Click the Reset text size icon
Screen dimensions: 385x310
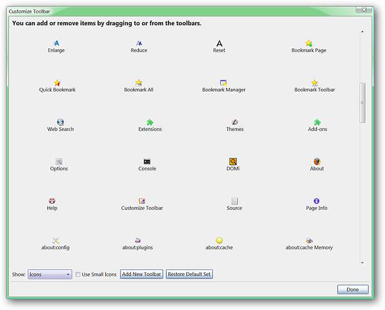pos(219,43)
